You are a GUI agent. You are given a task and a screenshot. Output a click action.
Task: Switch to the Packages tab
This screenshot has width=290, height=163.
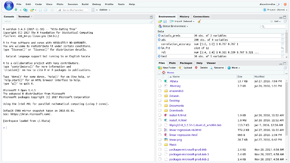186,63
